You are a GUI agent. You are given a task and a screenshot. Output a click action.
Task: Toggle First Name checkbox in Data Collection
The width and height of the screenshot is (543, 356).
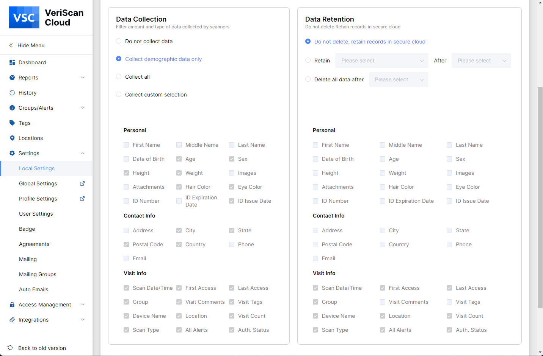126,145
